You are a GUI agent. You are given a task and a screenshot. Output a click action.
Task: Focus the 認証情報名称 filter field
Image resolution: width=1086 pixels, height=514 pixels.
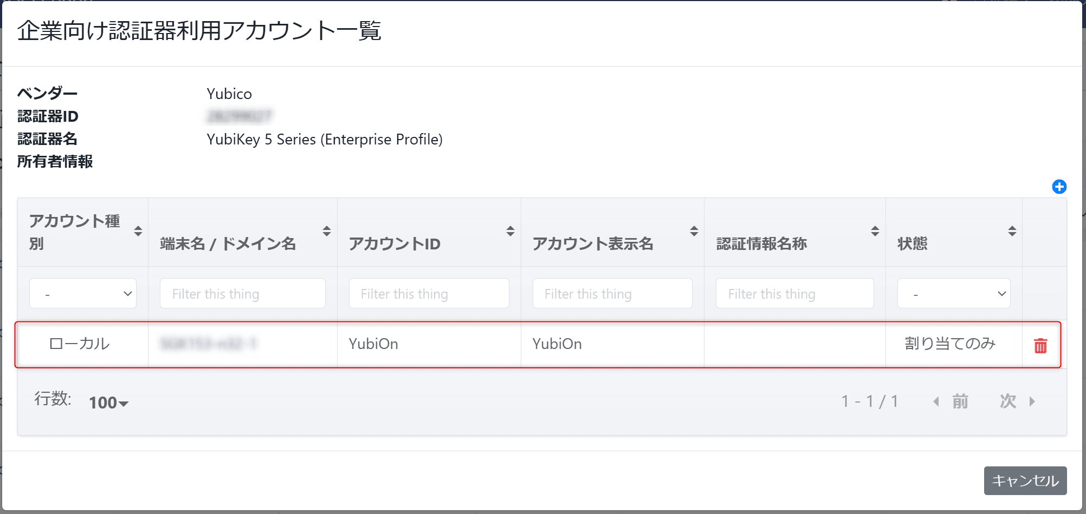coord(795,293)
